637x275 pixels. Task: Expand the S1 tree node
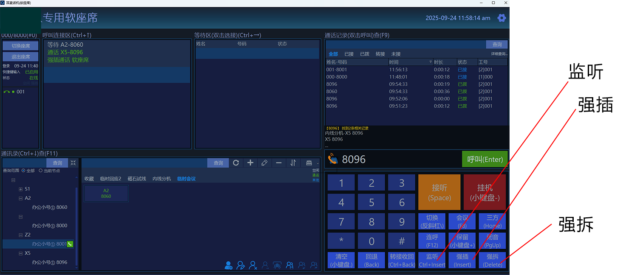point(21,189)
